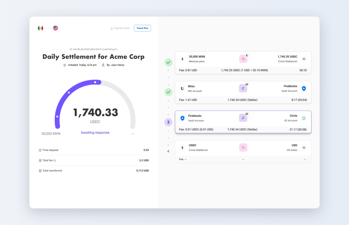Expand the step 4 USDC to USD card
The width and height of the screenshot is (349, 225).
(243, 151)
